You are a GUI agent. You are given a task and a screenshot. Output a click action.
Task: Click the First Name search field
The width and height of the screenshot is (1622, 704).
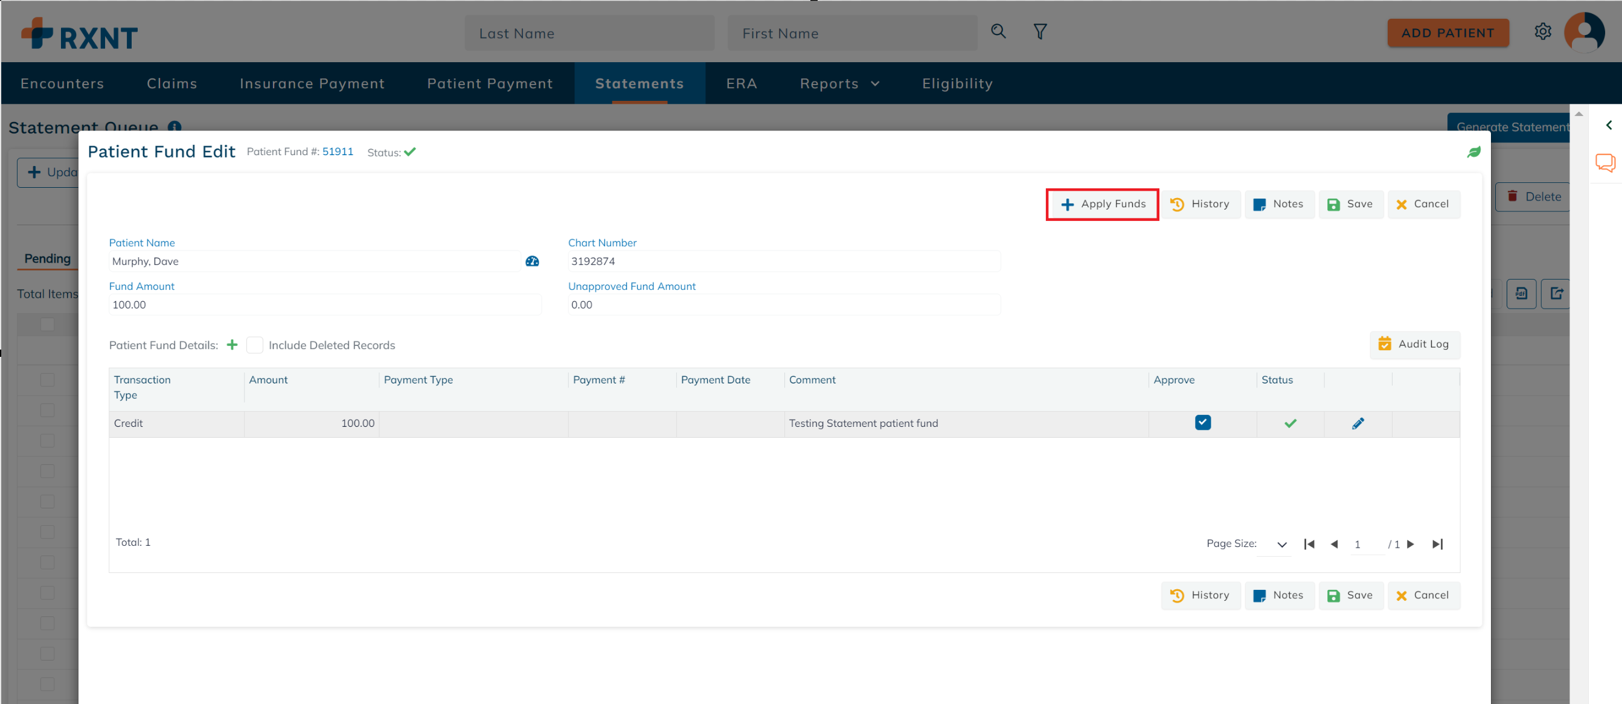click(x=853, y=33)
